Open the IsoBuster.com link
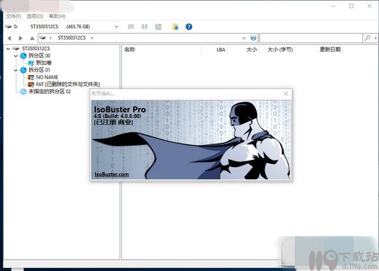The height and width of the screenshot is (271, 379). (111, 174)
